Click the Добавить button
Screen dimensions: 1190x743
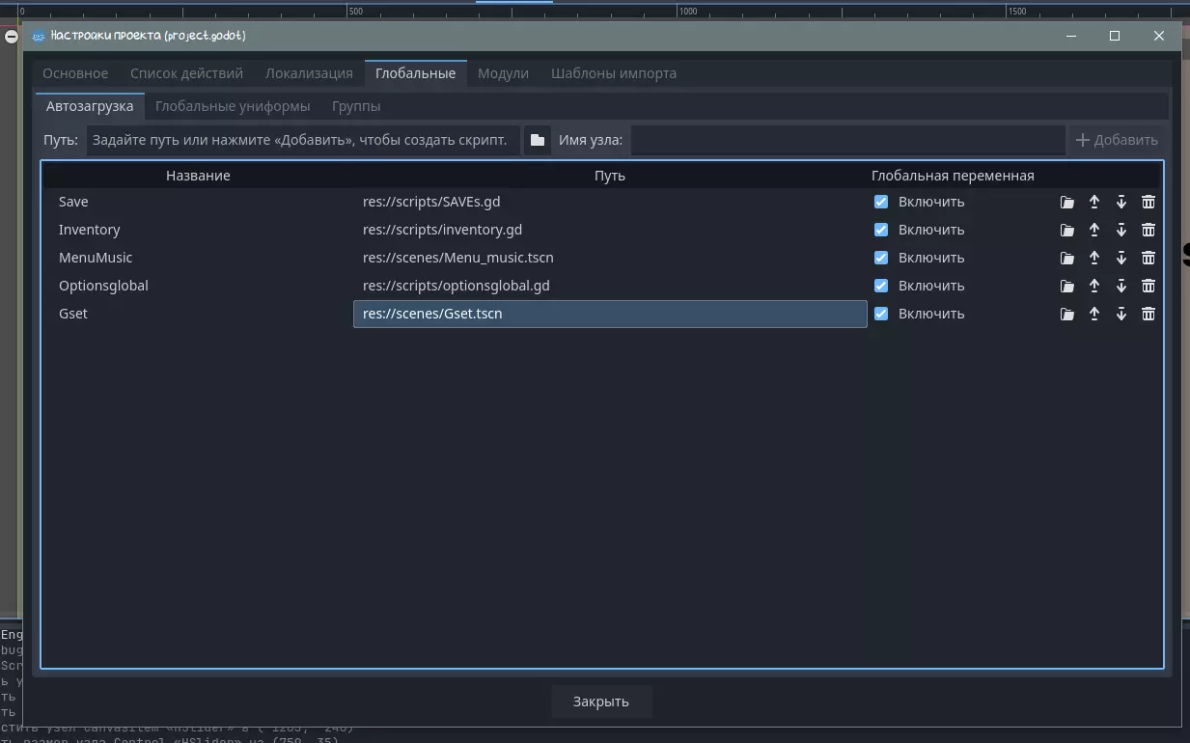tap(1117, 140)
